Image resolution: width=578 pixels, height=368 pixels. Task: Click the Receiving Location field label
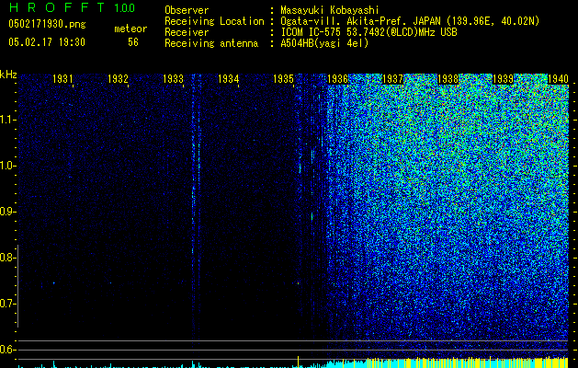214,21
